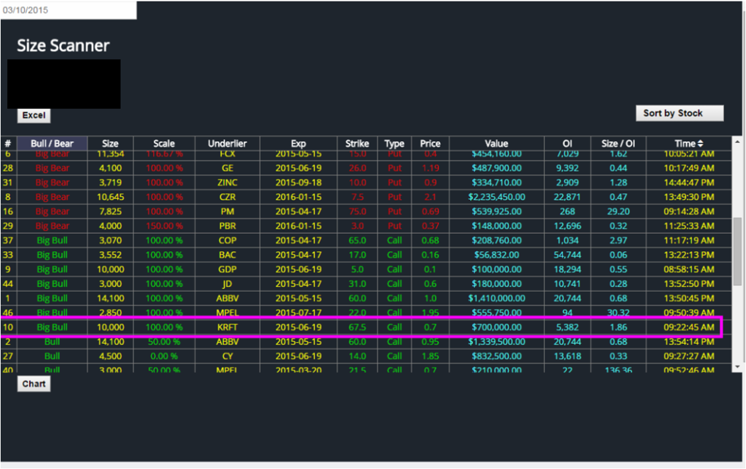746x469 pixels.
Task: Click the Bull / Bear column header
Action: click(53, 143)
